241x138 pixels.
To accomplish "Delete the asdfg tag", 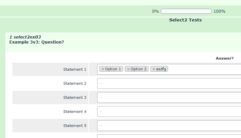I will 154,69.
